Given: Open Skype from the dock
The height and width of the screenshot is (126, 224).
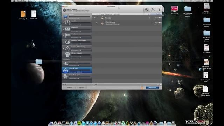Looking at the screenshot, I should [83, 123].
